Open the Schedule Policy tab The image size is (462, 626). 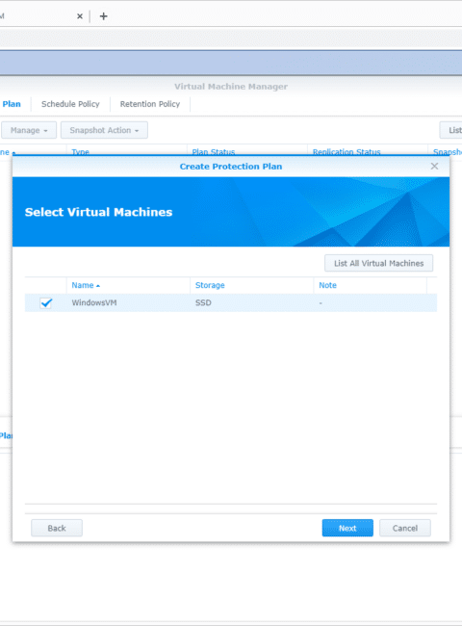[70, 104]
